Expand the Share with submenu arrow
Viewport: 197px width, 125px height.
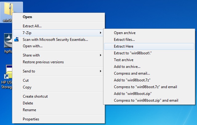(101, 55)
